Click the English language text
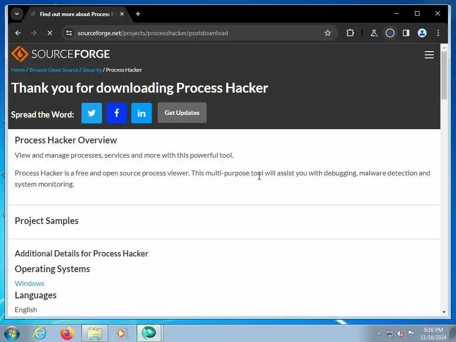Image resolution: width=456 pixels, height=342 pixels. 26,310
